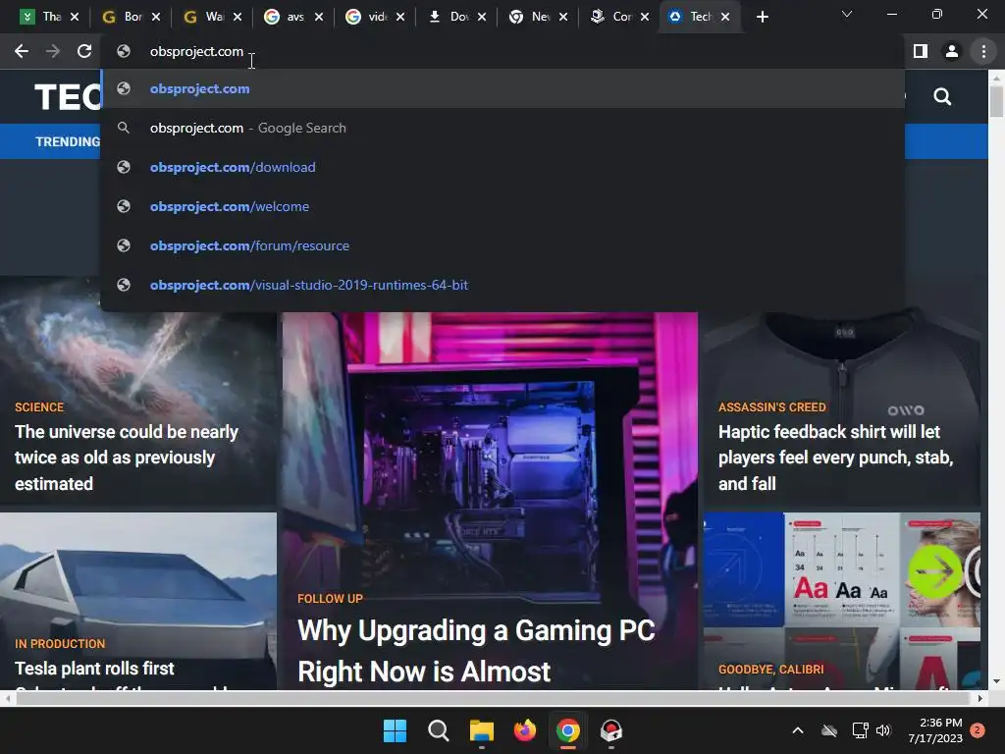Choose obsproject.com/download suggestion

click(x=503, y=167)
